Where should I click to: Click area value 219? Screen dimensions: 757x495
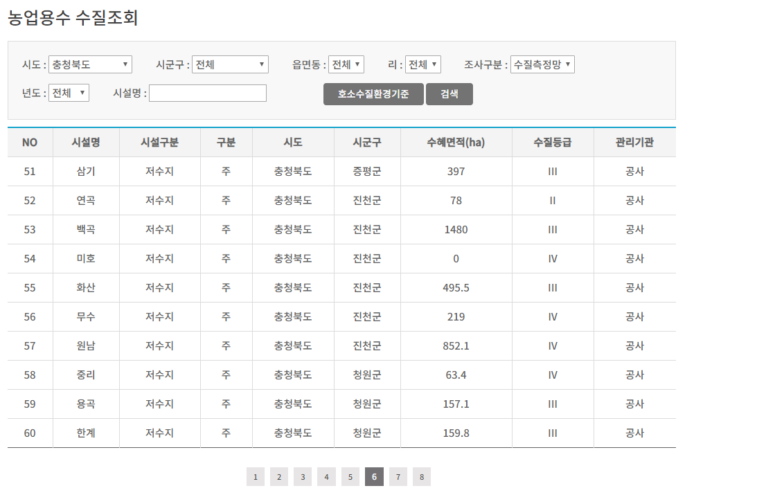[456, 317]
